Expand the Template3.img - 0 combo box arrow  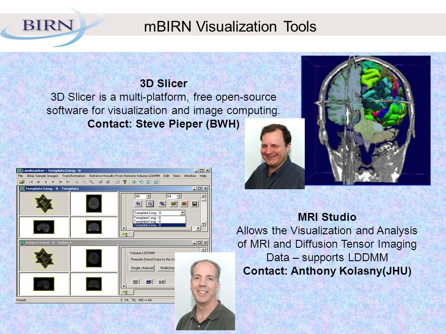183,213
